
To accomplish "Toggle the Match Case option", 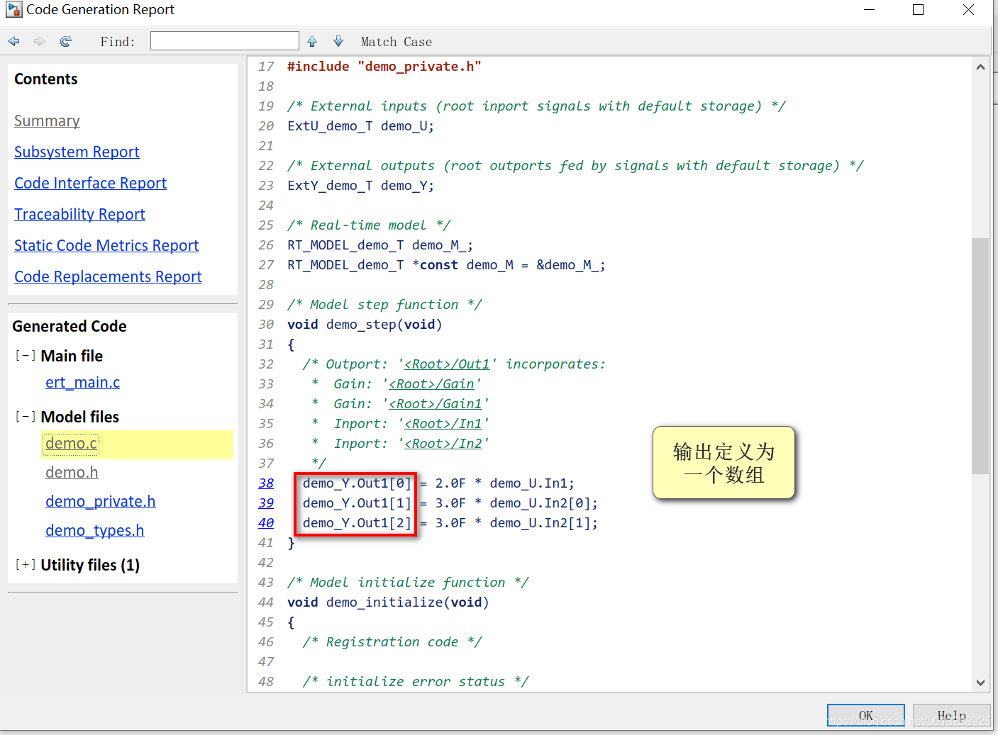I will pos(396,42).
